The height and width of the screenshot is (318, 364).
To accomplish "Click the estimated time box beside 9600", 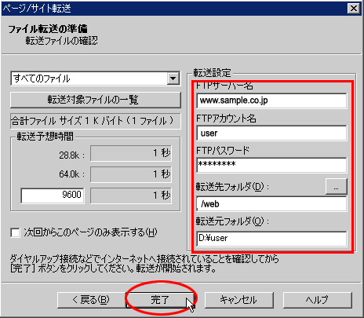I will pos(131,196).
